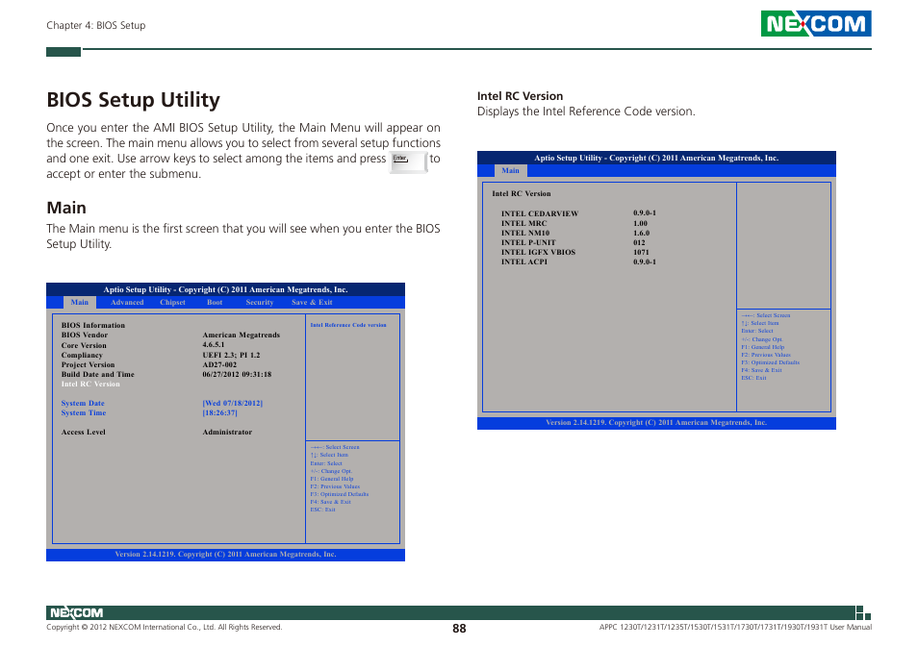Viewport: 918px width, 646px height.
Task: Click the Chapter 4: BIOS Setup header text
Action: [x=96, y=25]
